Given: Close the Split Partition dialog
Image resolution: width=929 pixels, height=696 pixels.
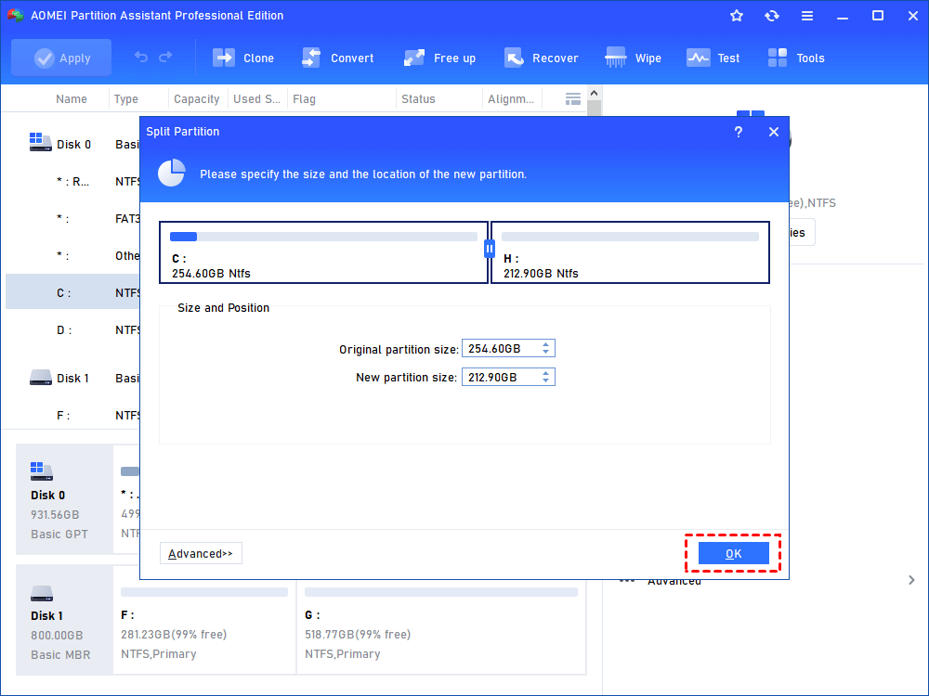Looking at the screenshot, I should (x=774, y=132).
